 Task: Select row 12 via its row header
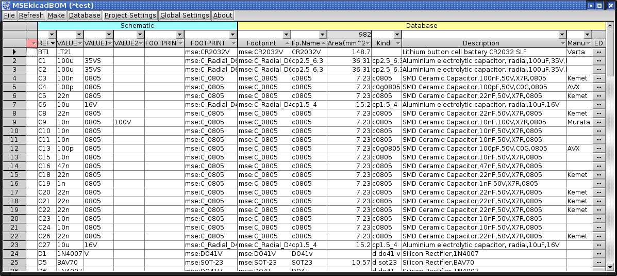point(14,149)
